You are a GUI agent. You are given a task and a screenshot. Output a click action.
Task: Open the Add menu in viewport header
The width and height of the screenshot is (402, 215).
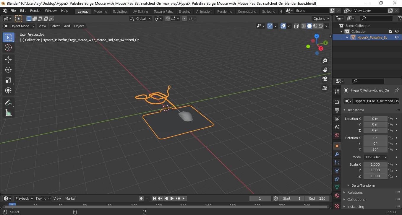click(x=67, y=26)
